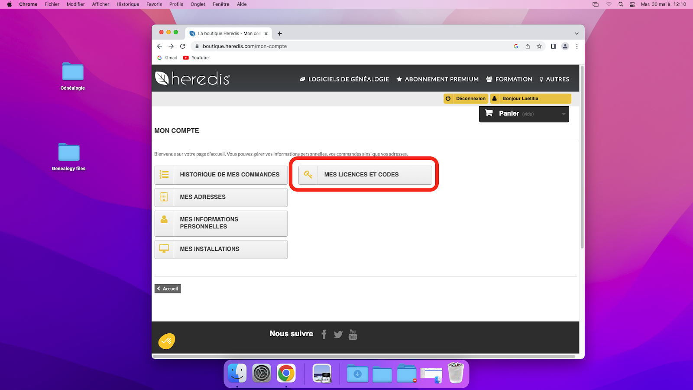Click the Déconnexion button
Screen dimensions: 693x390
click(x=466, y=98)
